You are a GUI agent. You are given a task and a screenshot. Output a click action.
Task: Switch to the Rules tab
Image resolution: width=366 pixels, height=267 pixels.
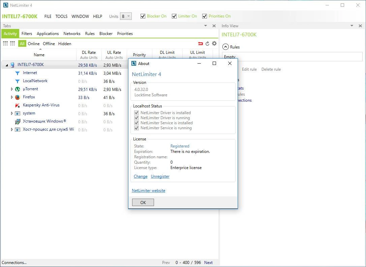pyautogui.click(x=90, y=34)
